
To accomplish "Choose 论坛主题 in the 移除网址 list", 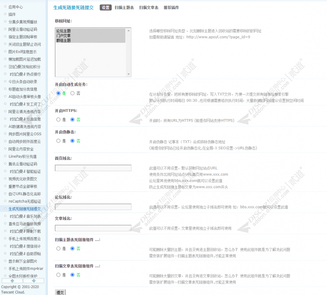I will point(91,31).
